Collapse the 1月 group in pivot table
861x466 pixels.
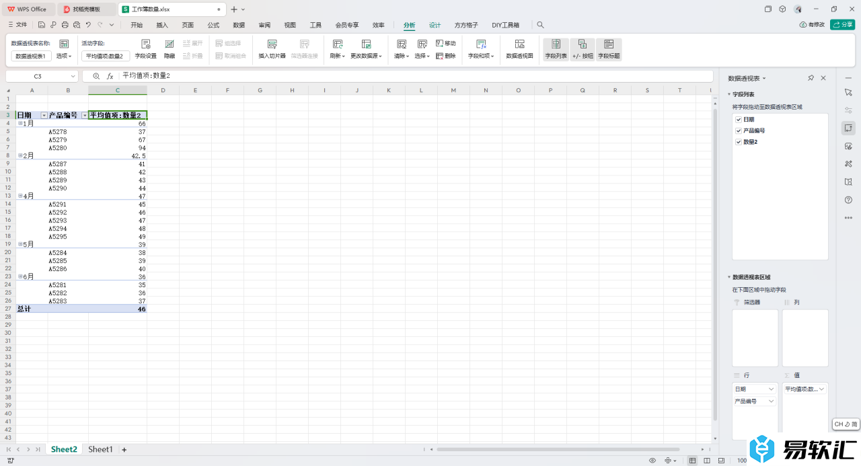[20, 123]
